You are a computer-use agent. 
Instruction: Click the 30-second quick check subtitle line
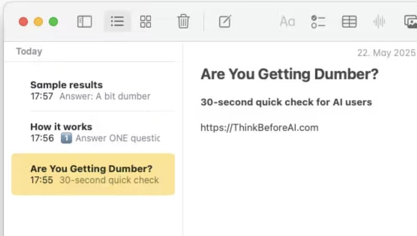[x=286, y=102]
